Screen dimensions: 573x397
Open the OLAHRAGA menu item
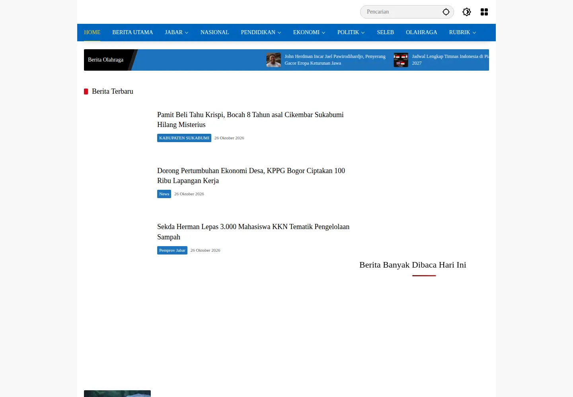coord(421,32)
